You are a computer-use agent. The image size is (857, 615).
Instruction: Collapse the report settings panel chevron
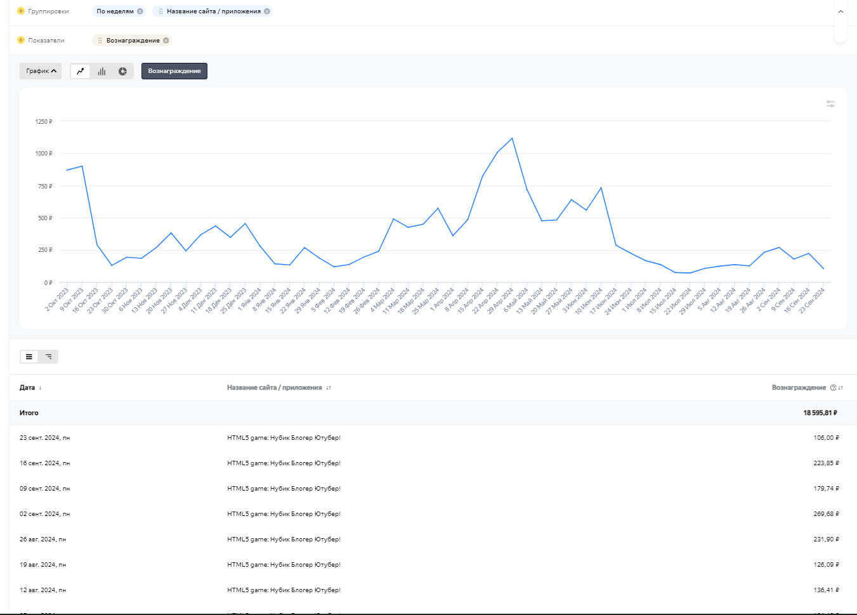(841, 11)
